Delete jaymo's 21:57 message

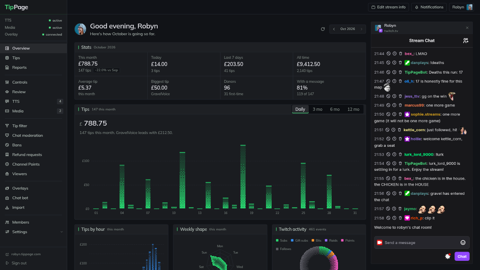[x=400, y=209]
